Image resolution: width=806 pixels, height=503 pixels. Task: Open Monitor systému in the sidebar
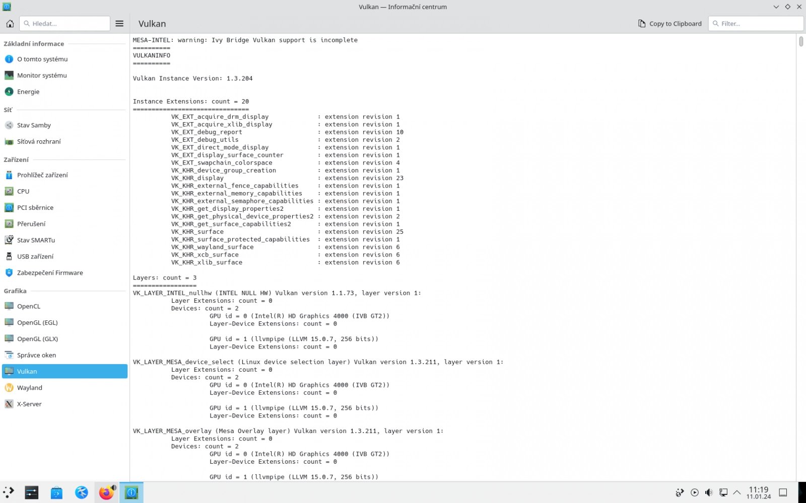(64, 75)
